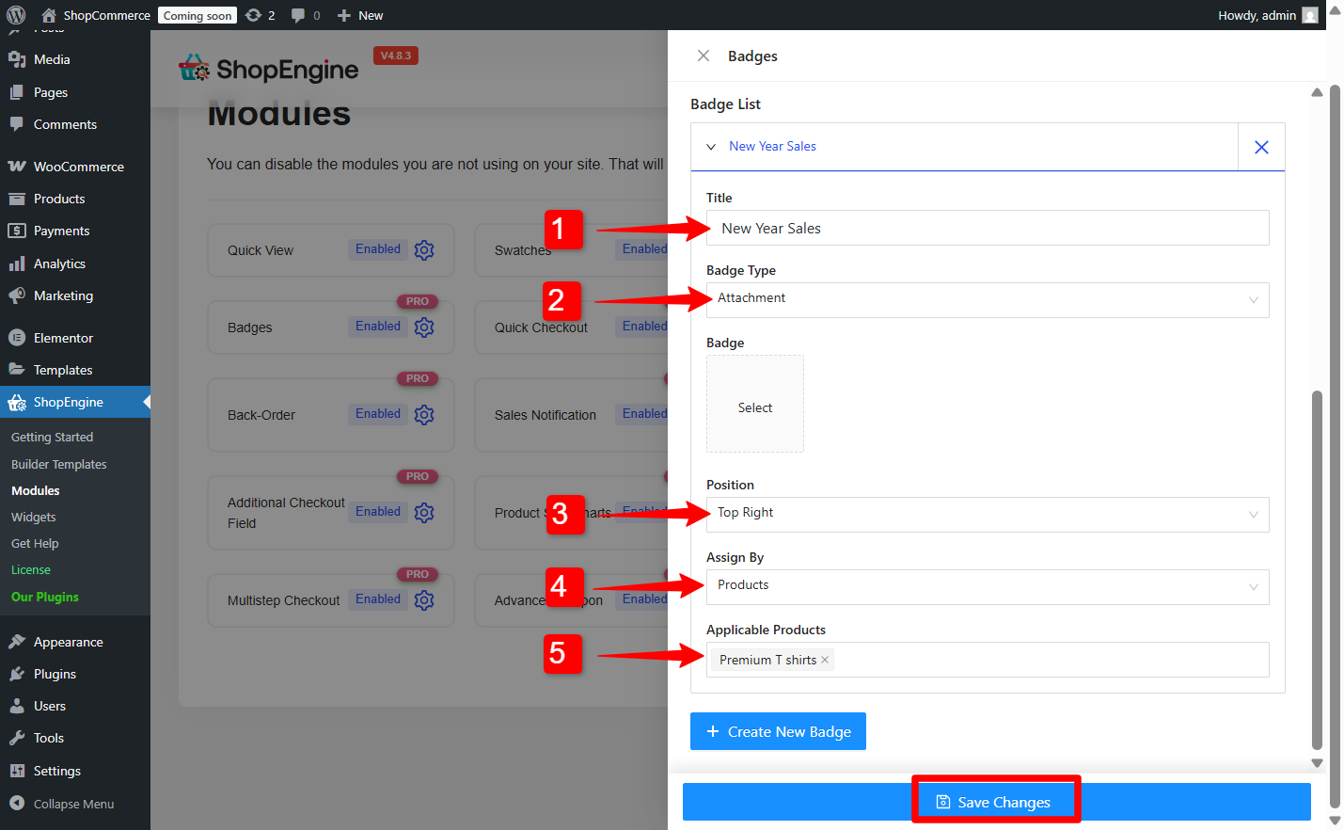The image size is (1344, 830).
Task: Toggle Quick View Enabled status
Action: coord(378,249)
